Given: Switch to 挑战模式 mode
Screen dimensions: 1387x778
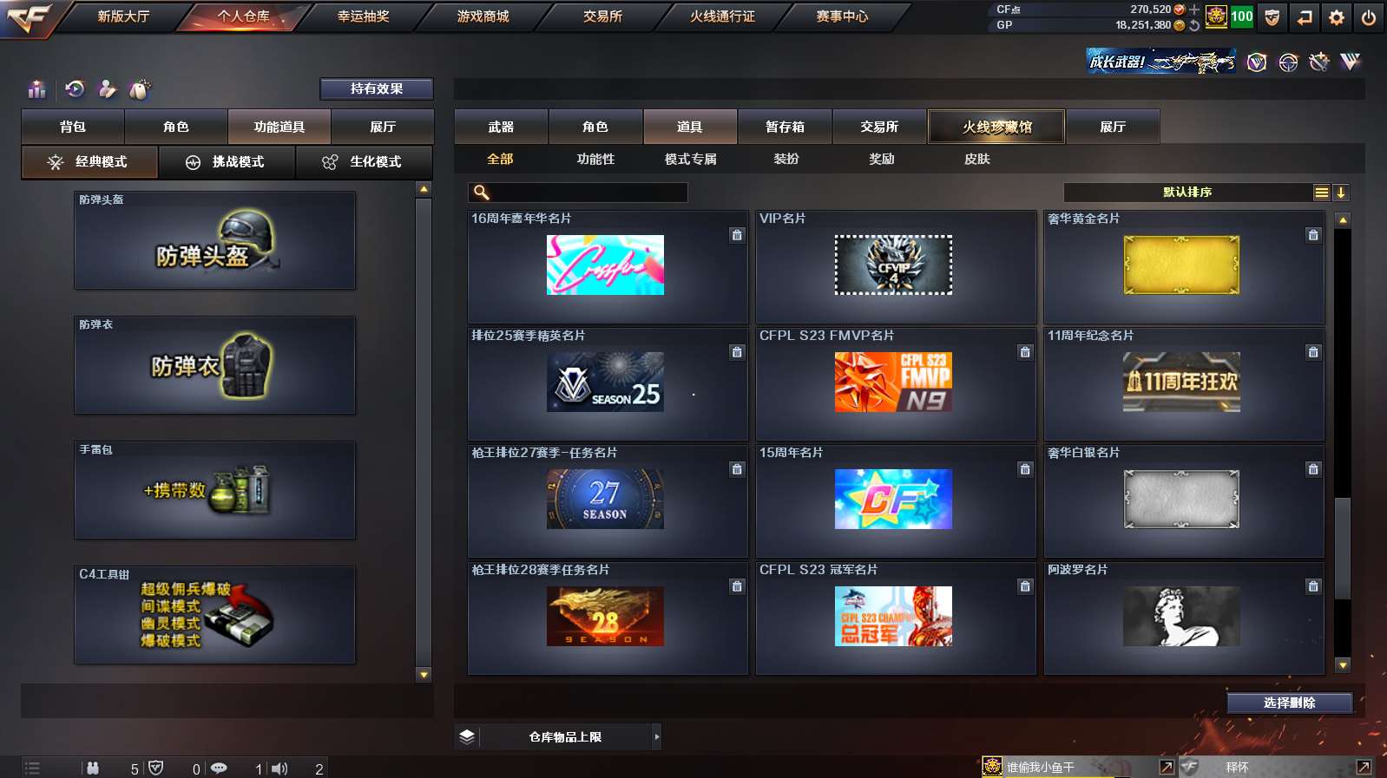Looking at the screenshot, I should pos(227,162).
